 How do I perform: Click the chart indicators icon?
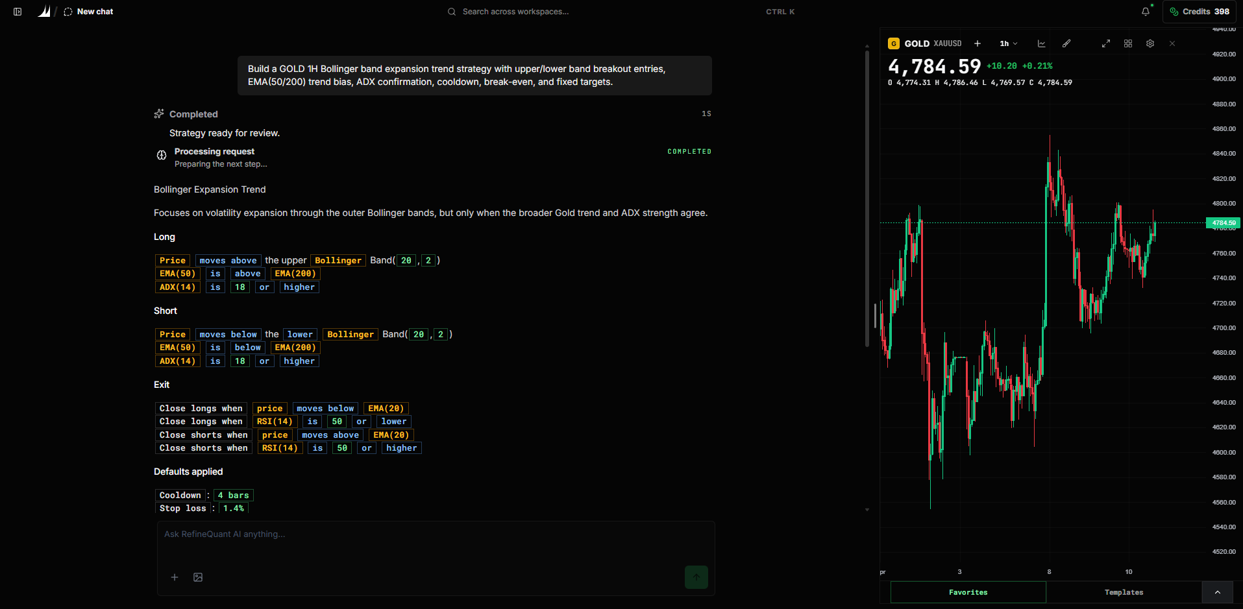[x=1042, y=43]
